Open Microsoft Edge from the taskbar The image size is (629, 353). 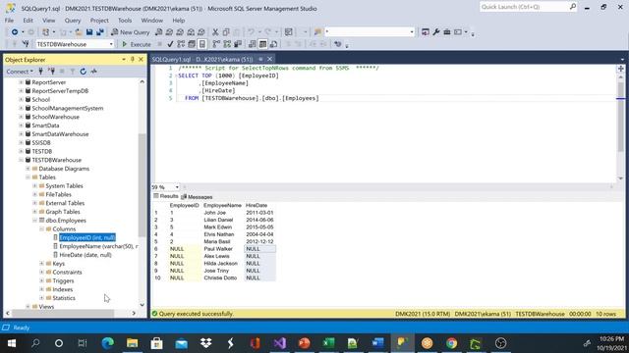107,343
